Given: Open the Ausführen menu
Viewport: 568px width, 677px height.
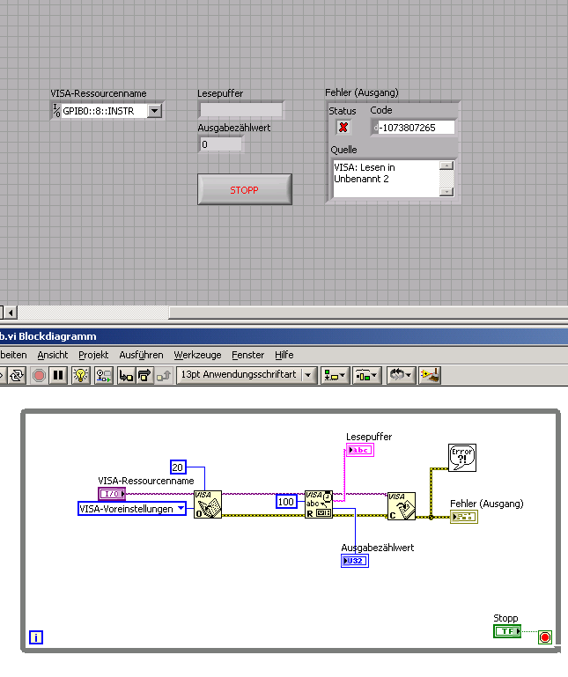Looking at the screenshot, I should [x=141, y=355].
